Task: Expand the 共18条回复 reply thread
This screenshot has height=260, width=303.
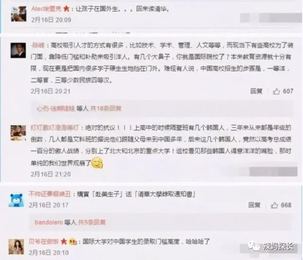Action: [106, 108]
